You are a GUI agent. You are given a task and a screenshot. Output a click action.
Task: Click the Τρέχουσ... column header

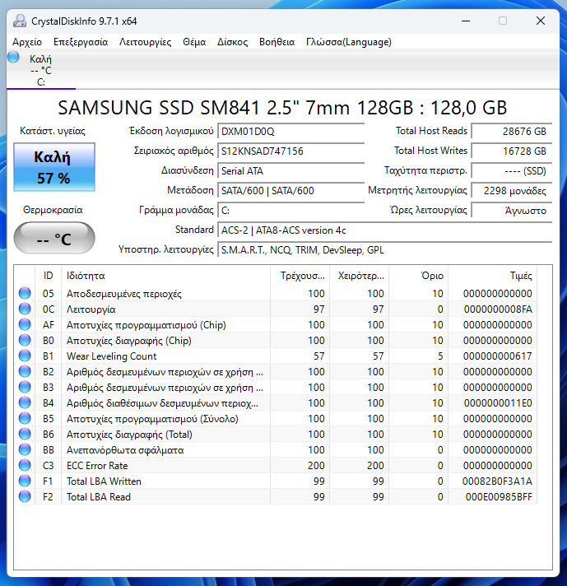(x=300, y=276)
